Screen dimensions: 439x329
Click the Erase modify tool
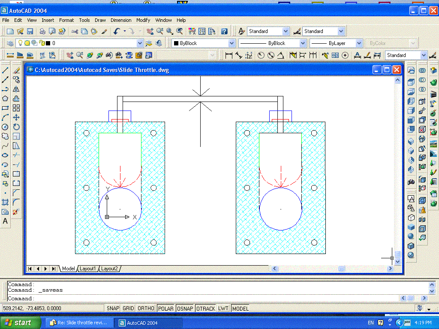coord(16,70)
